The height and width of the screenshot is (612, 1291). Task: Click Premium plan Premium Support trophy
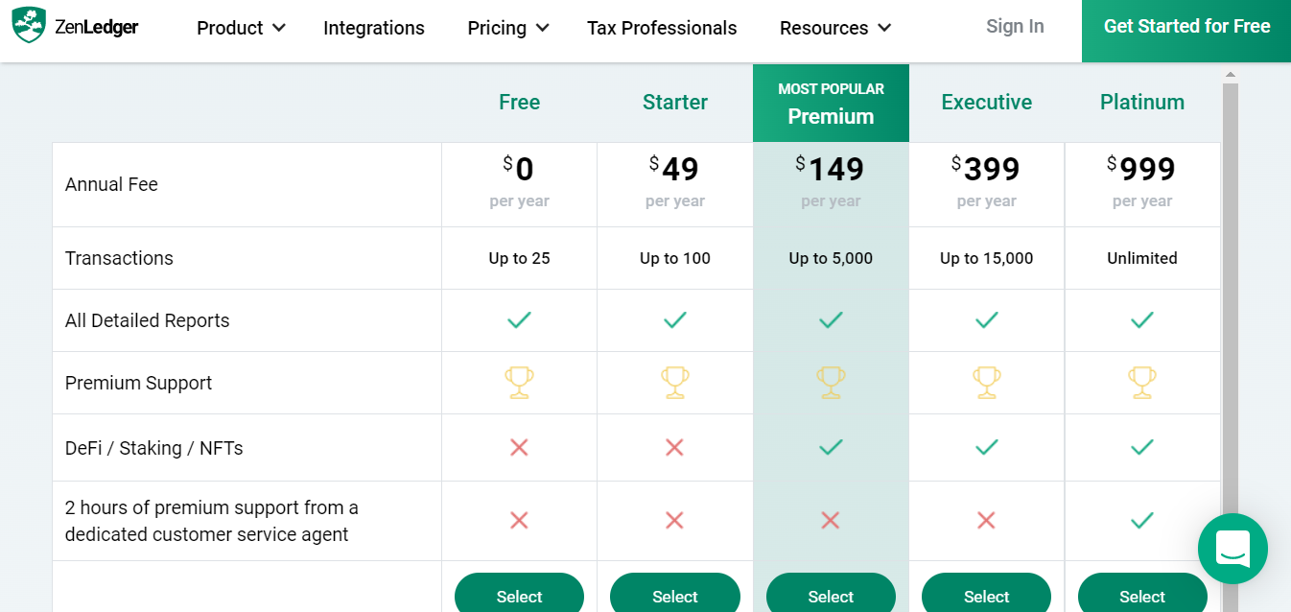click(x=831, y=382)
